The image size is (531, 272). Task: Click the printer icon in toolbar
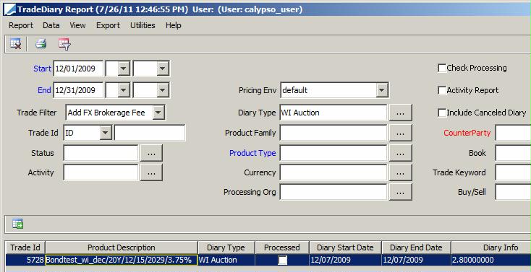pos(41,43)
